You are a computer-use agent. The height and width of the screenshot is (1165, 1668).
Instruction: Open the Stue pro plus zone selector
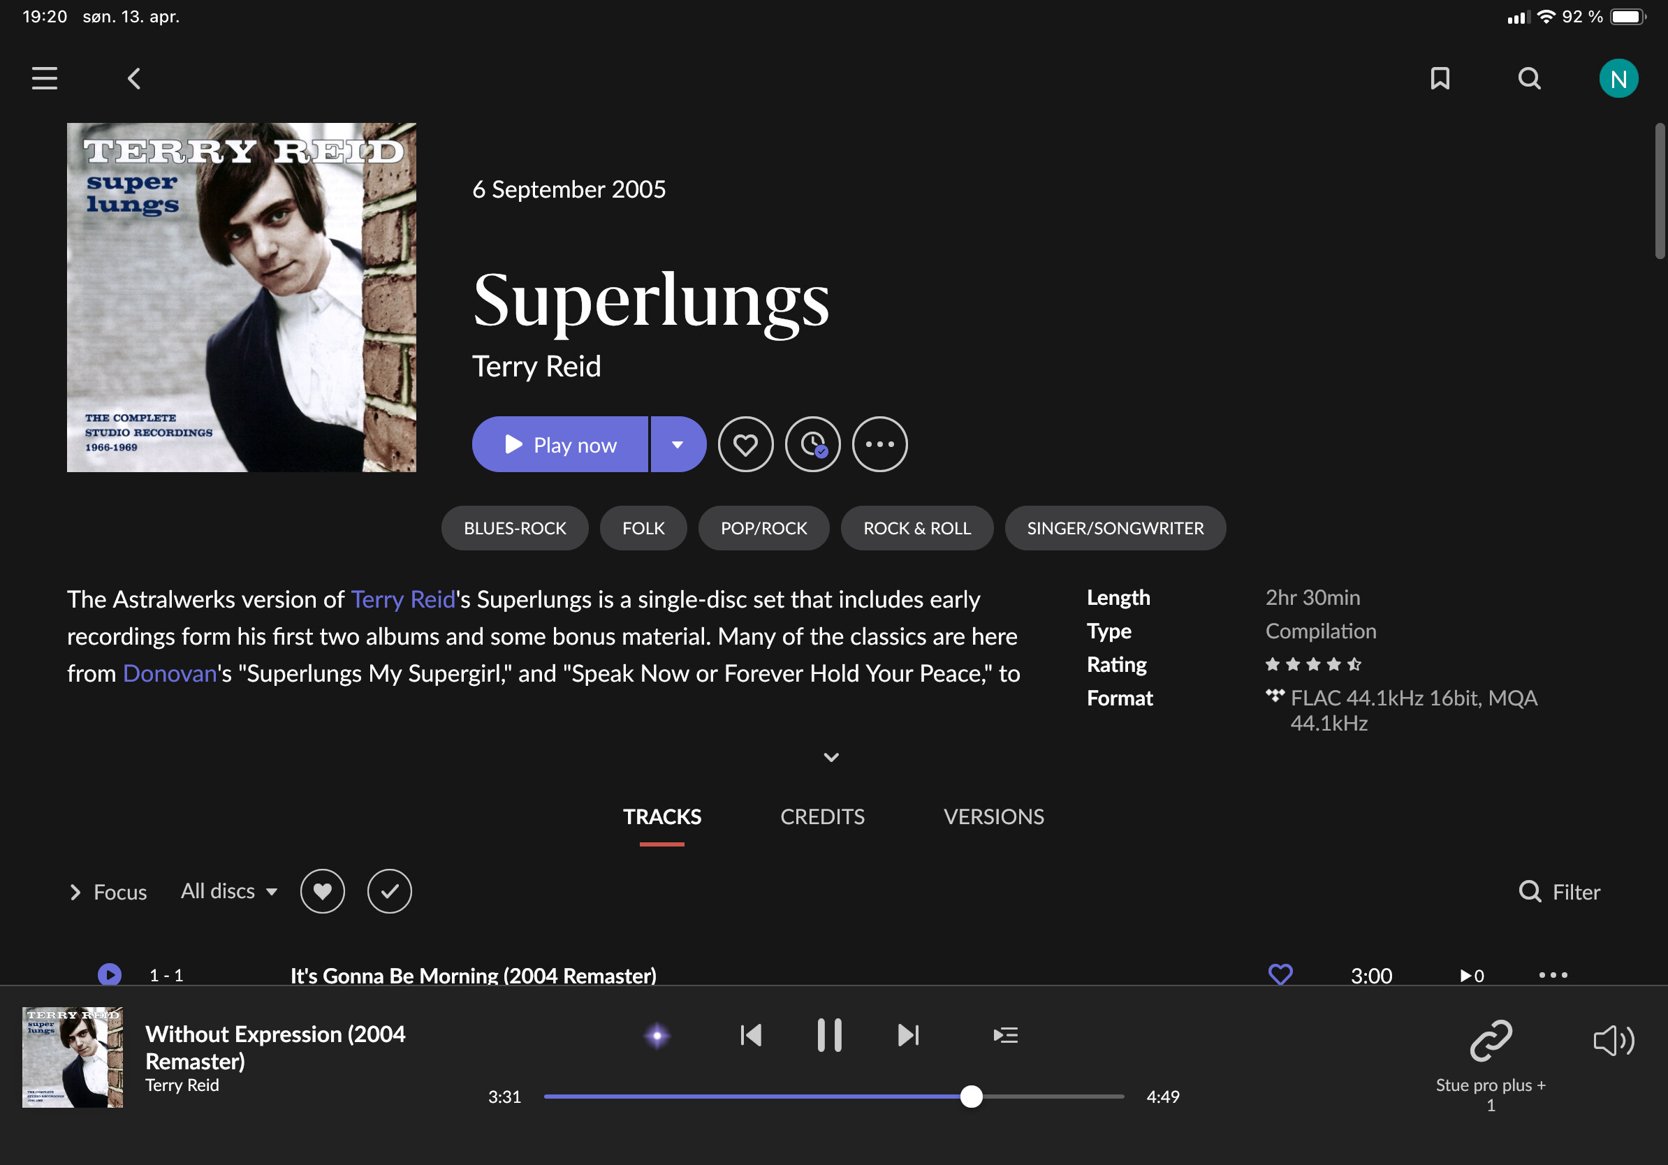[x=1491, y=1067]
